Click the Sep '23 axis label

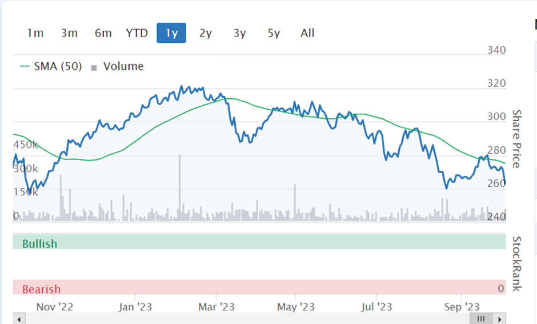click(462, 307)
